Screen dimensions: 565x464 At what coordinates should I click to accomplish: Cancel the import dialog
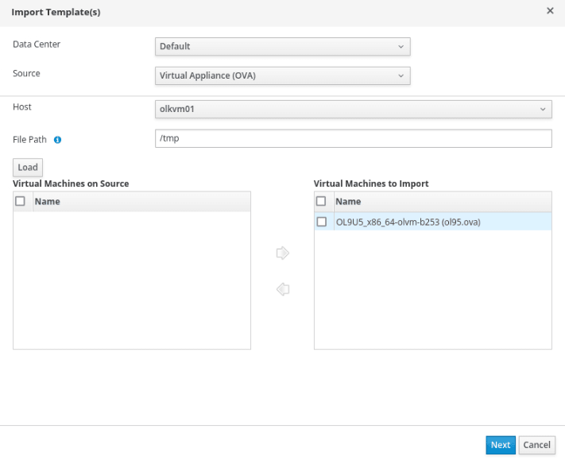537,445
